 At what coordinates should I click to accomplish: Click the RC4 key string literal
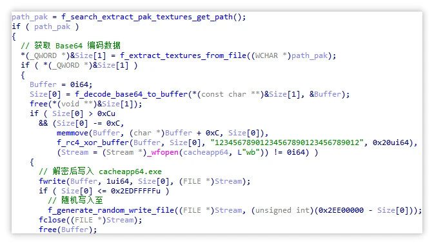click(286, 142)
